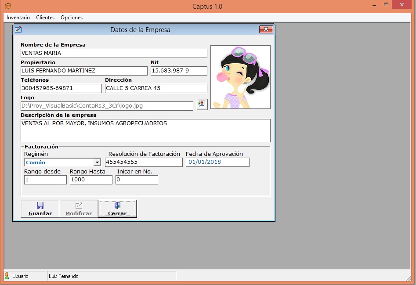Viewport: 416px width, 285px height.
Task: Click the Captus app icon in title bar
Action: [7, 6]
